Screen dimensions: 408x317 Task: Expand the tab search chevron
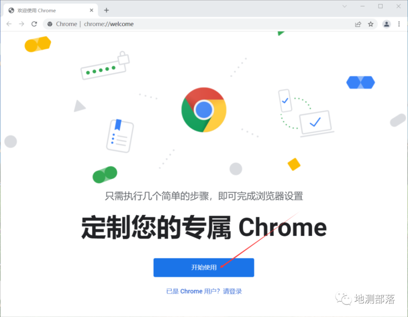(344, 6)
